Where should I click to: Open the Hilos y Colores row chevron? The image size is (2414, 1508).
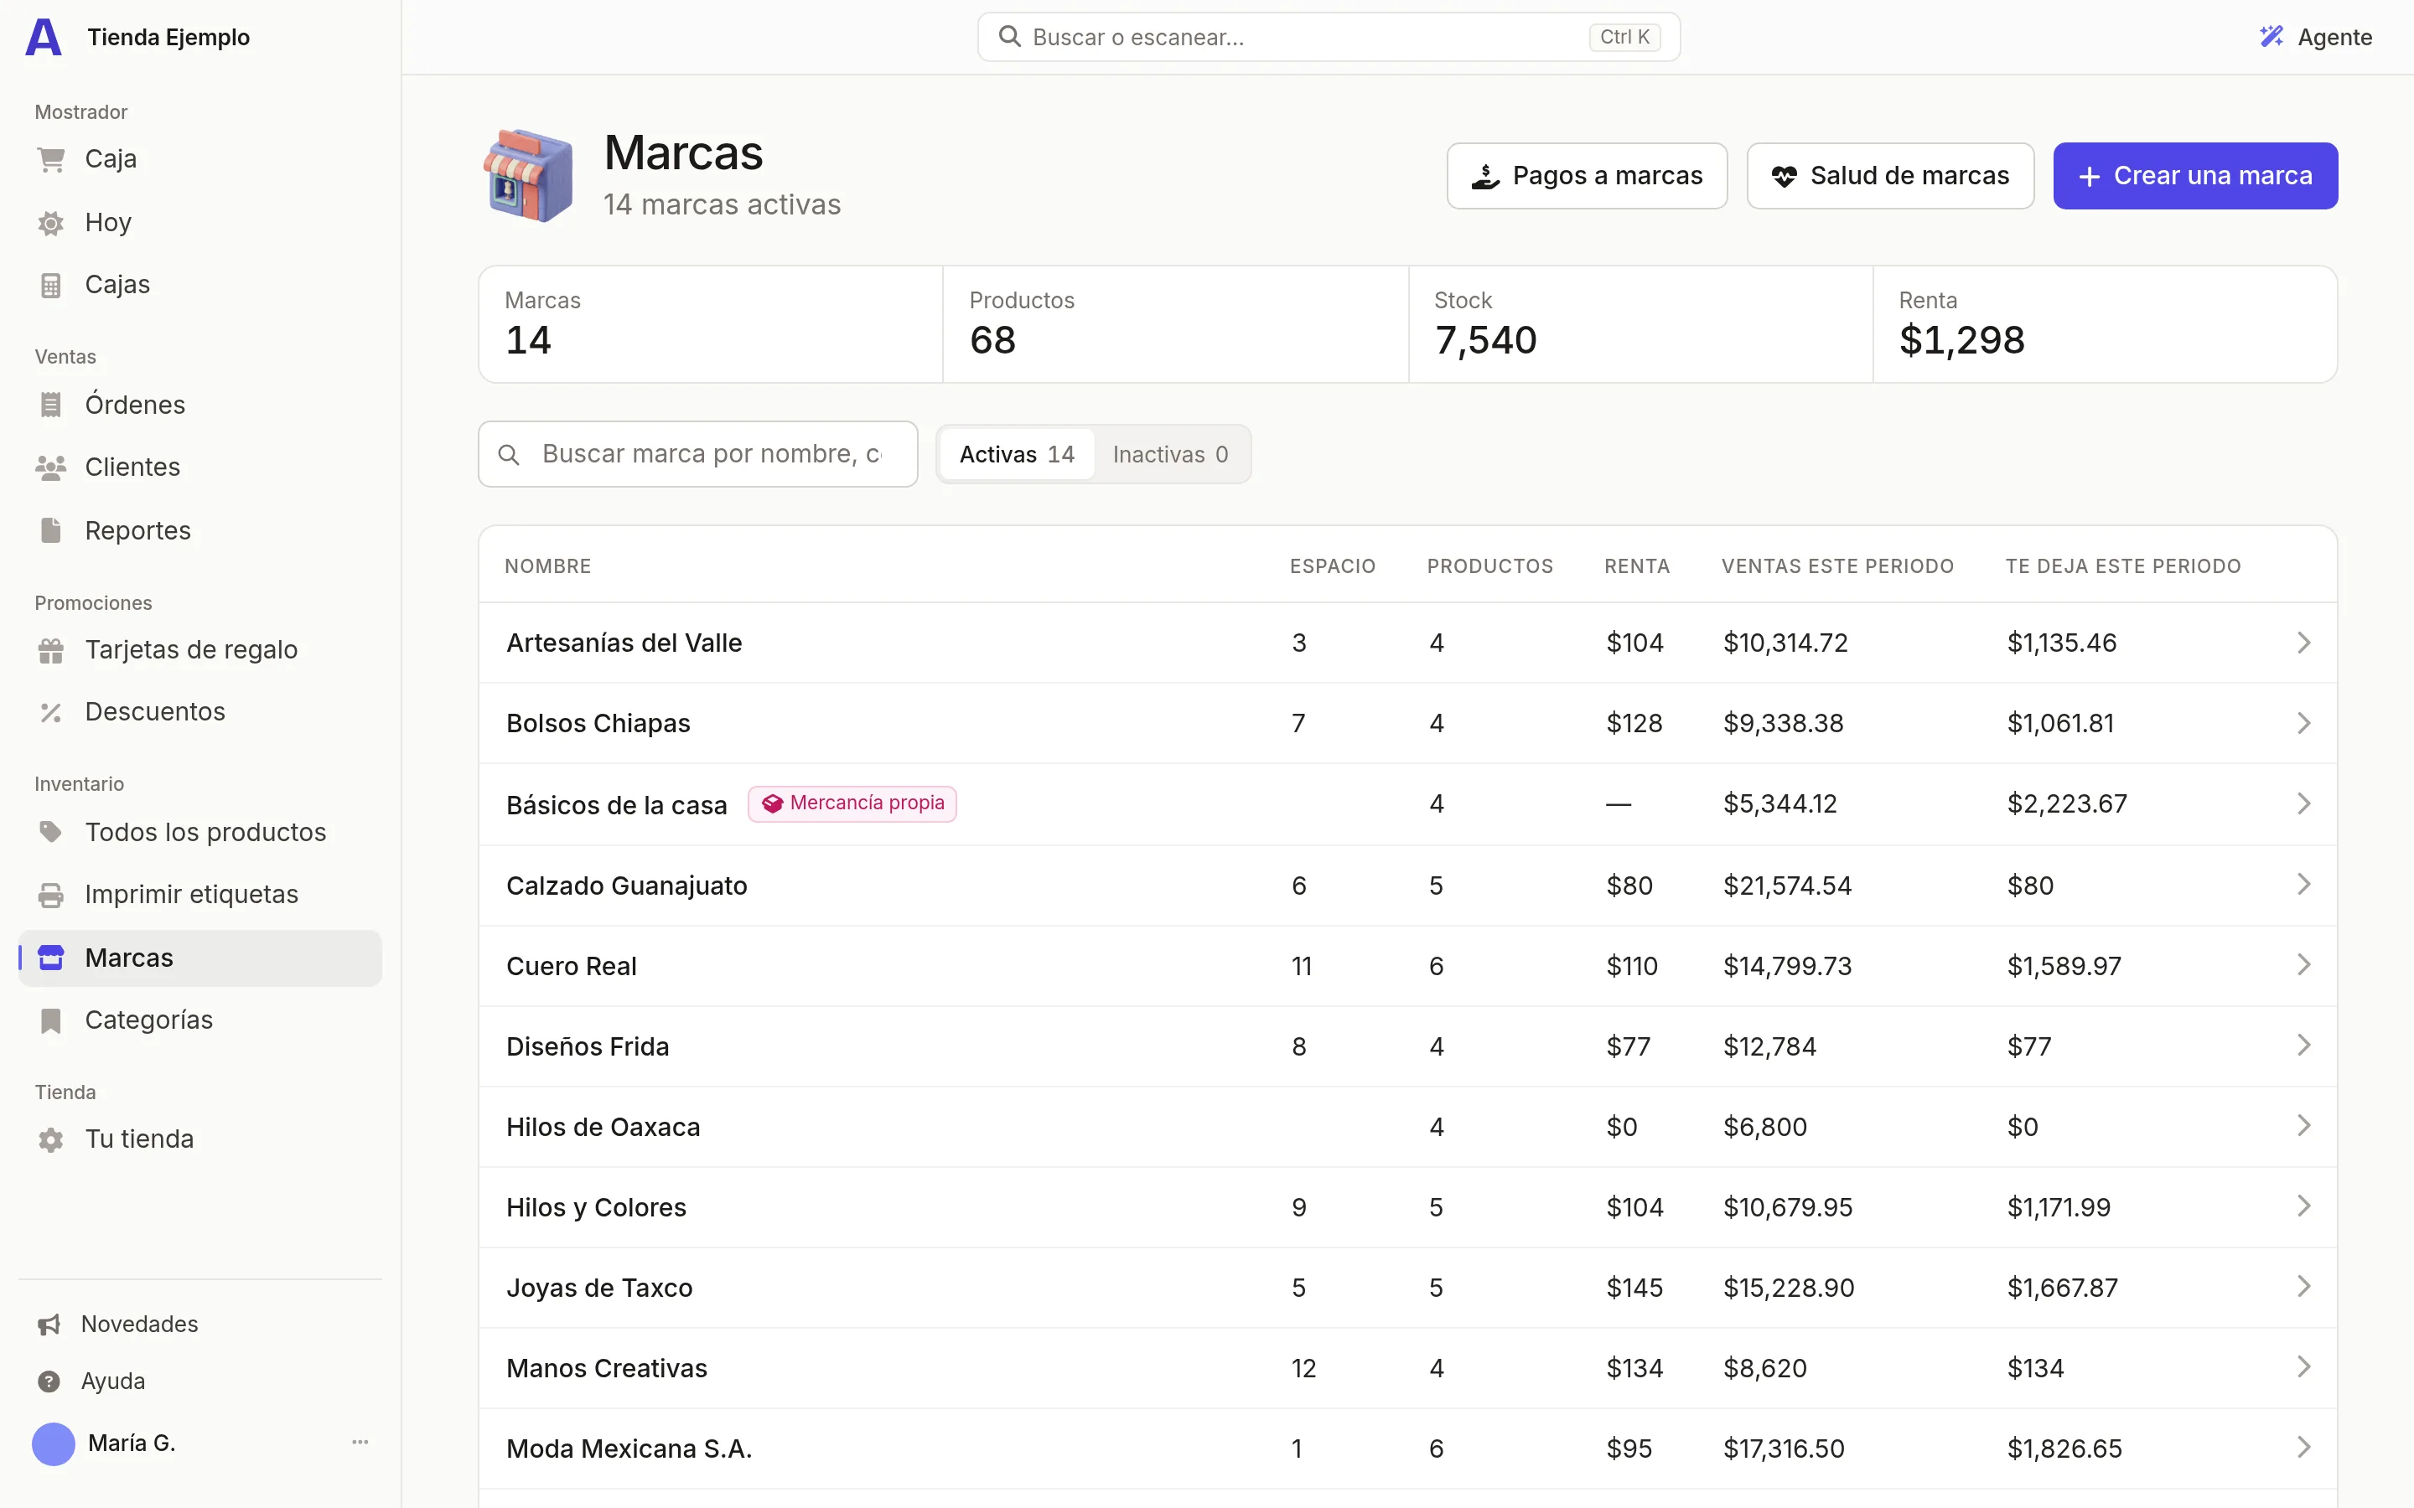(x=2303, y=1206)
